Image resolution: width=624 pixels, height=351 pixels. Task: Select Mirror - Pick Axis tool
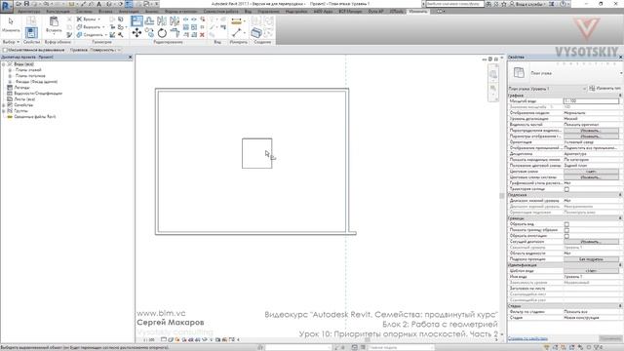[162, 21]
